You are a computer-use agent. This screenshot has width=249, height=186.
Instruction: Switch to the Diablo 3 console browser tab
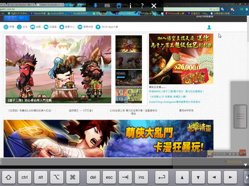[50, 5]
